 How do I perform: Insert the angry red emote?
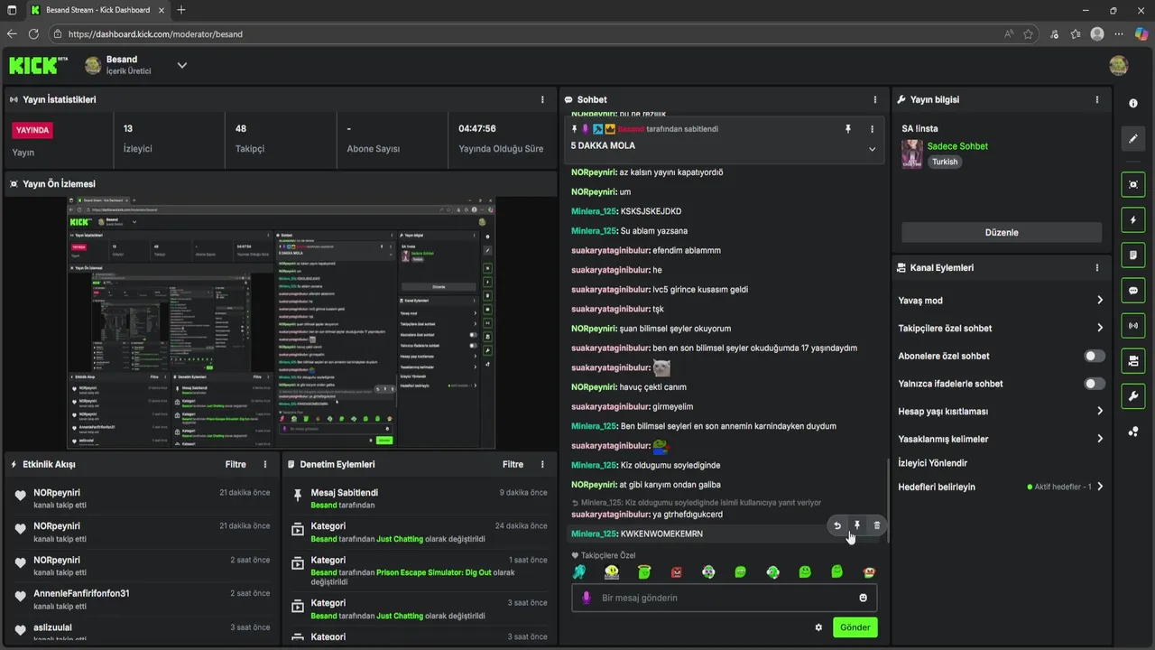click(x=677, y=572)
